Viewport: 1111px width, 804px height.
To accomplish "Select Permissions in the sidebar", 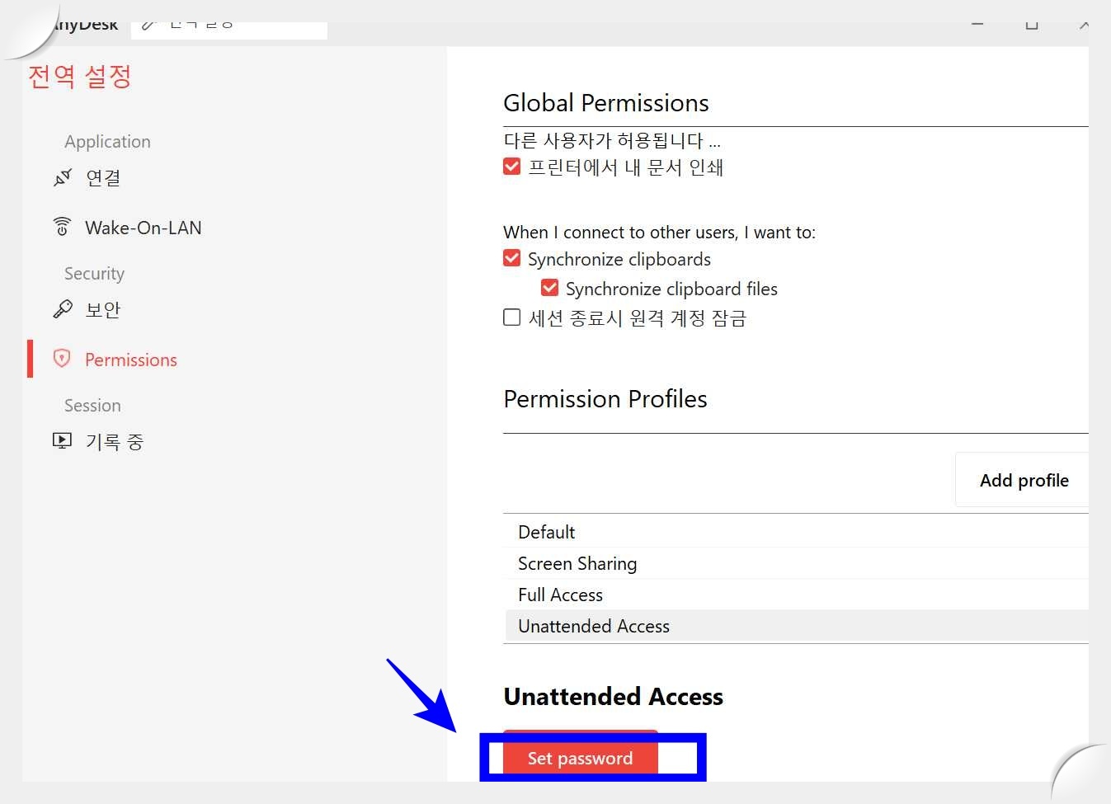I will [x=131, y=360].
